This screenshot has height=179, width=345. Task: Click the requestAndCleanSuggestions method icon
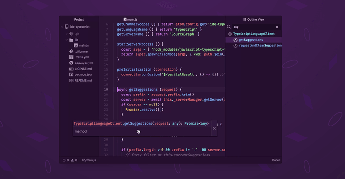click(x=235, y=45)
